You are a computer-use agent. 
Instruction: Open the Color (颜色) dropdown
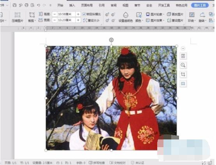coord(139,17)
